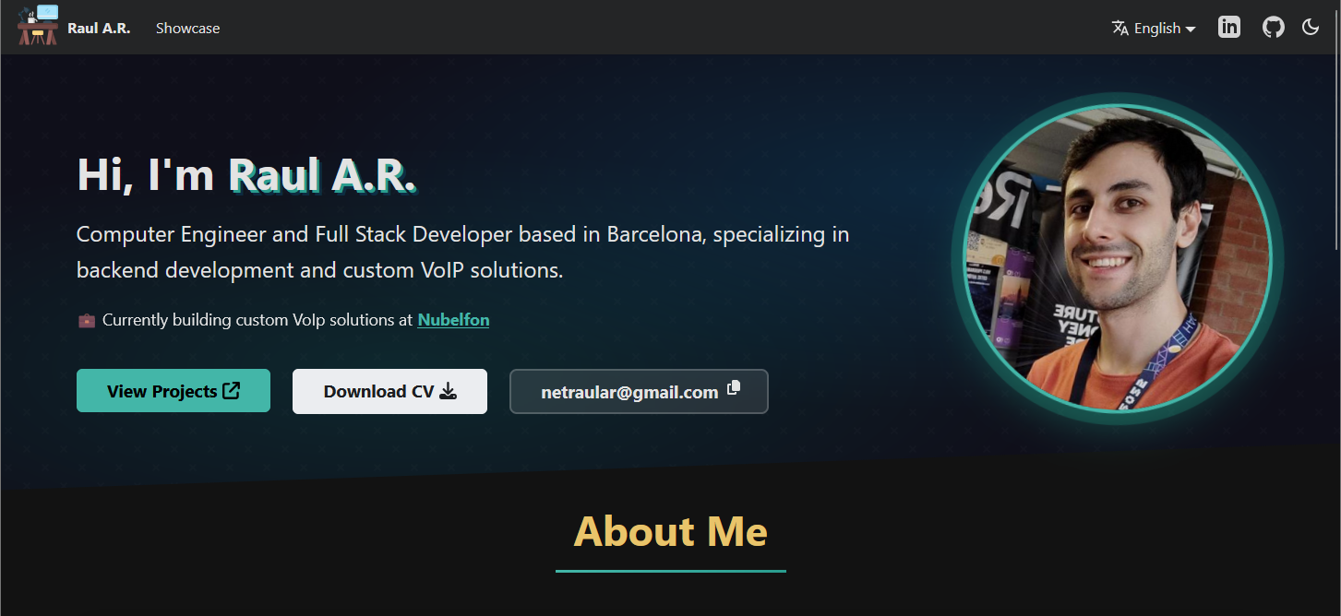The height and width of the screenshot is (616, 1341).
Task: Open the Nubelfon link
Action: [x=453, y=319]
